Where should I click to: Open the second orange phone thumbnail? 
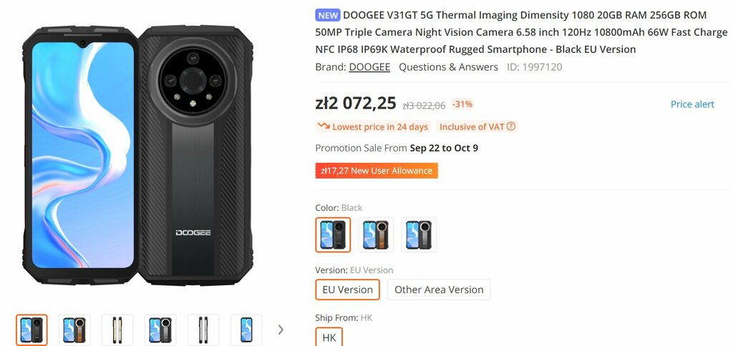[x=74, y=330]
